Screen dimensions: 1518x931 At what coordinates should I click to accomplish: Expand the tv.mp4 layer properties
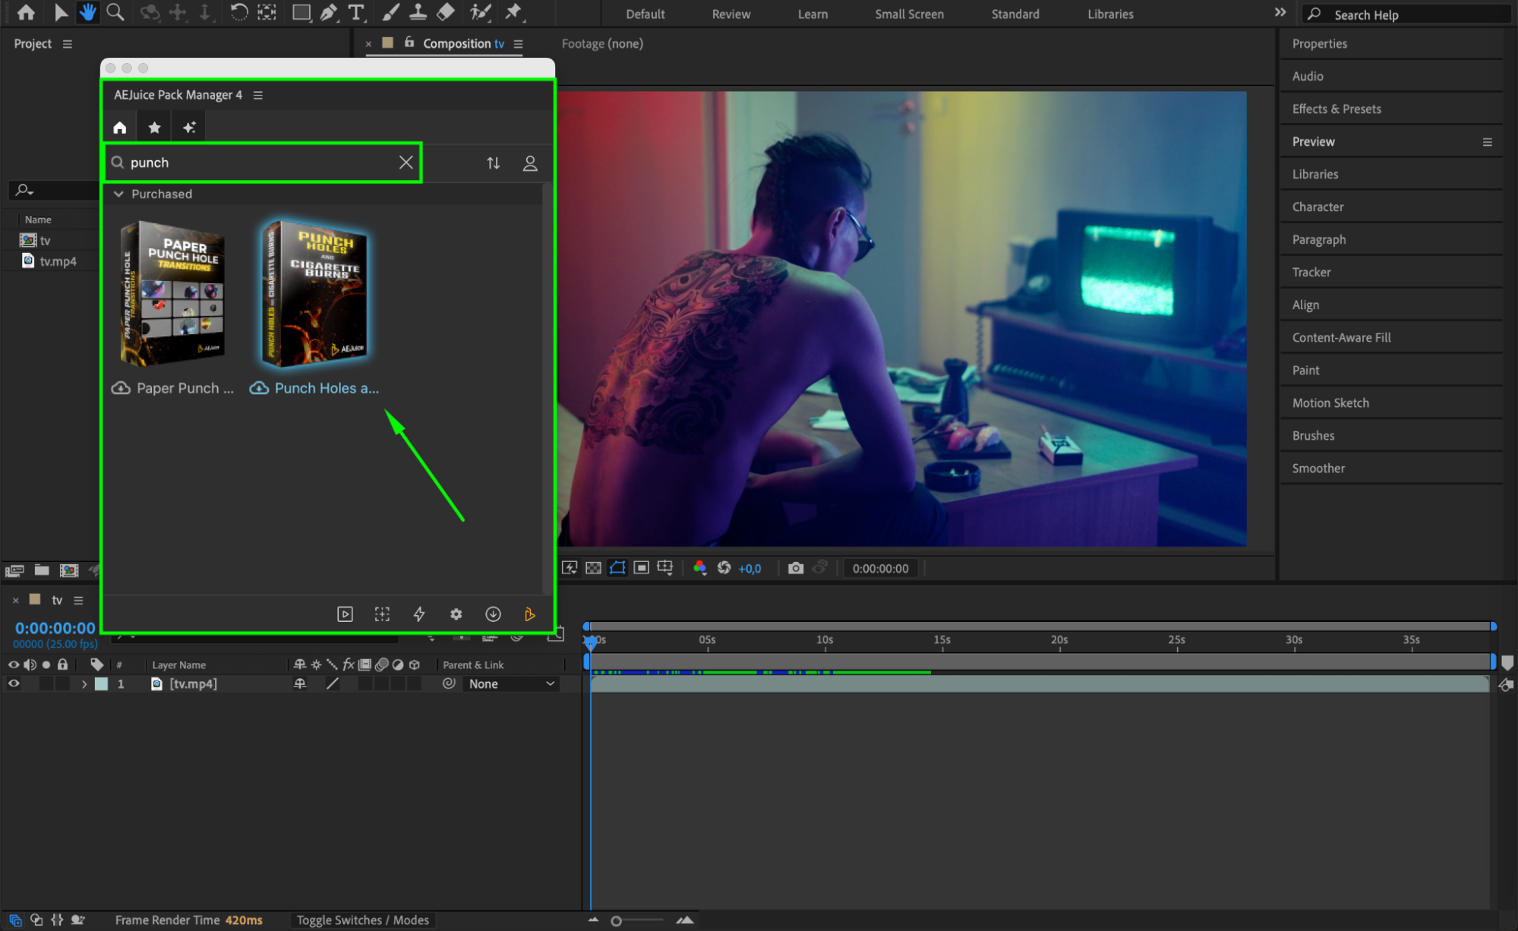pyautogui.click(x=84, y=684)
